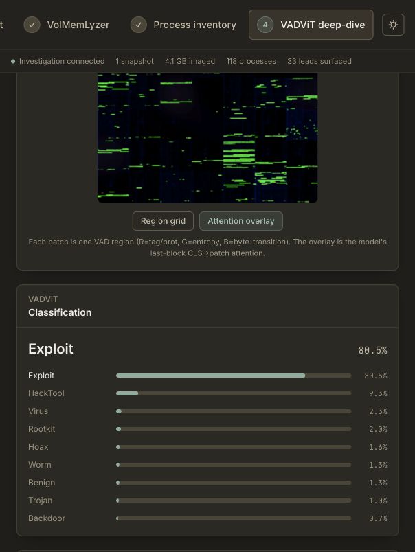Click the HackTool probability bar

click(234, 393)
